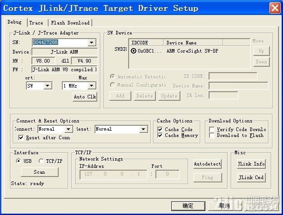Click the IDCODE column header
Screen dimensions: 283x215
146,43
